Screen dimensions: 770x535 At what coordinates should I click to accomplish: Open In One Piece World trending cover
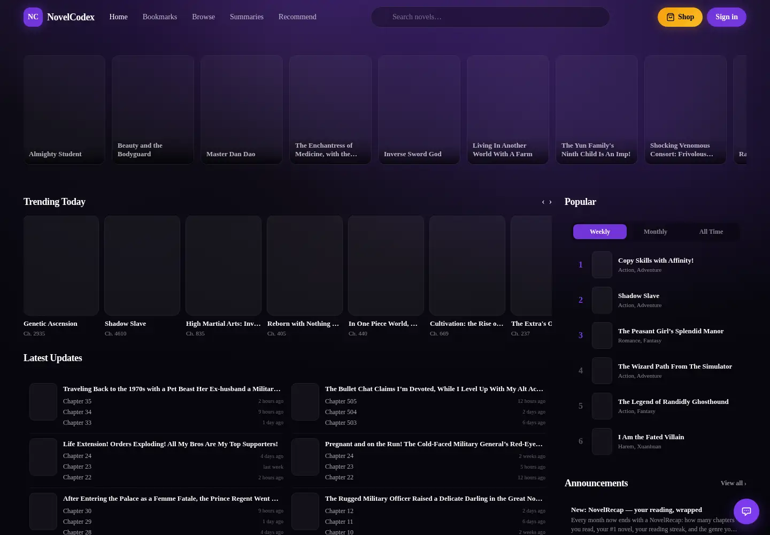tap(386, 265)
